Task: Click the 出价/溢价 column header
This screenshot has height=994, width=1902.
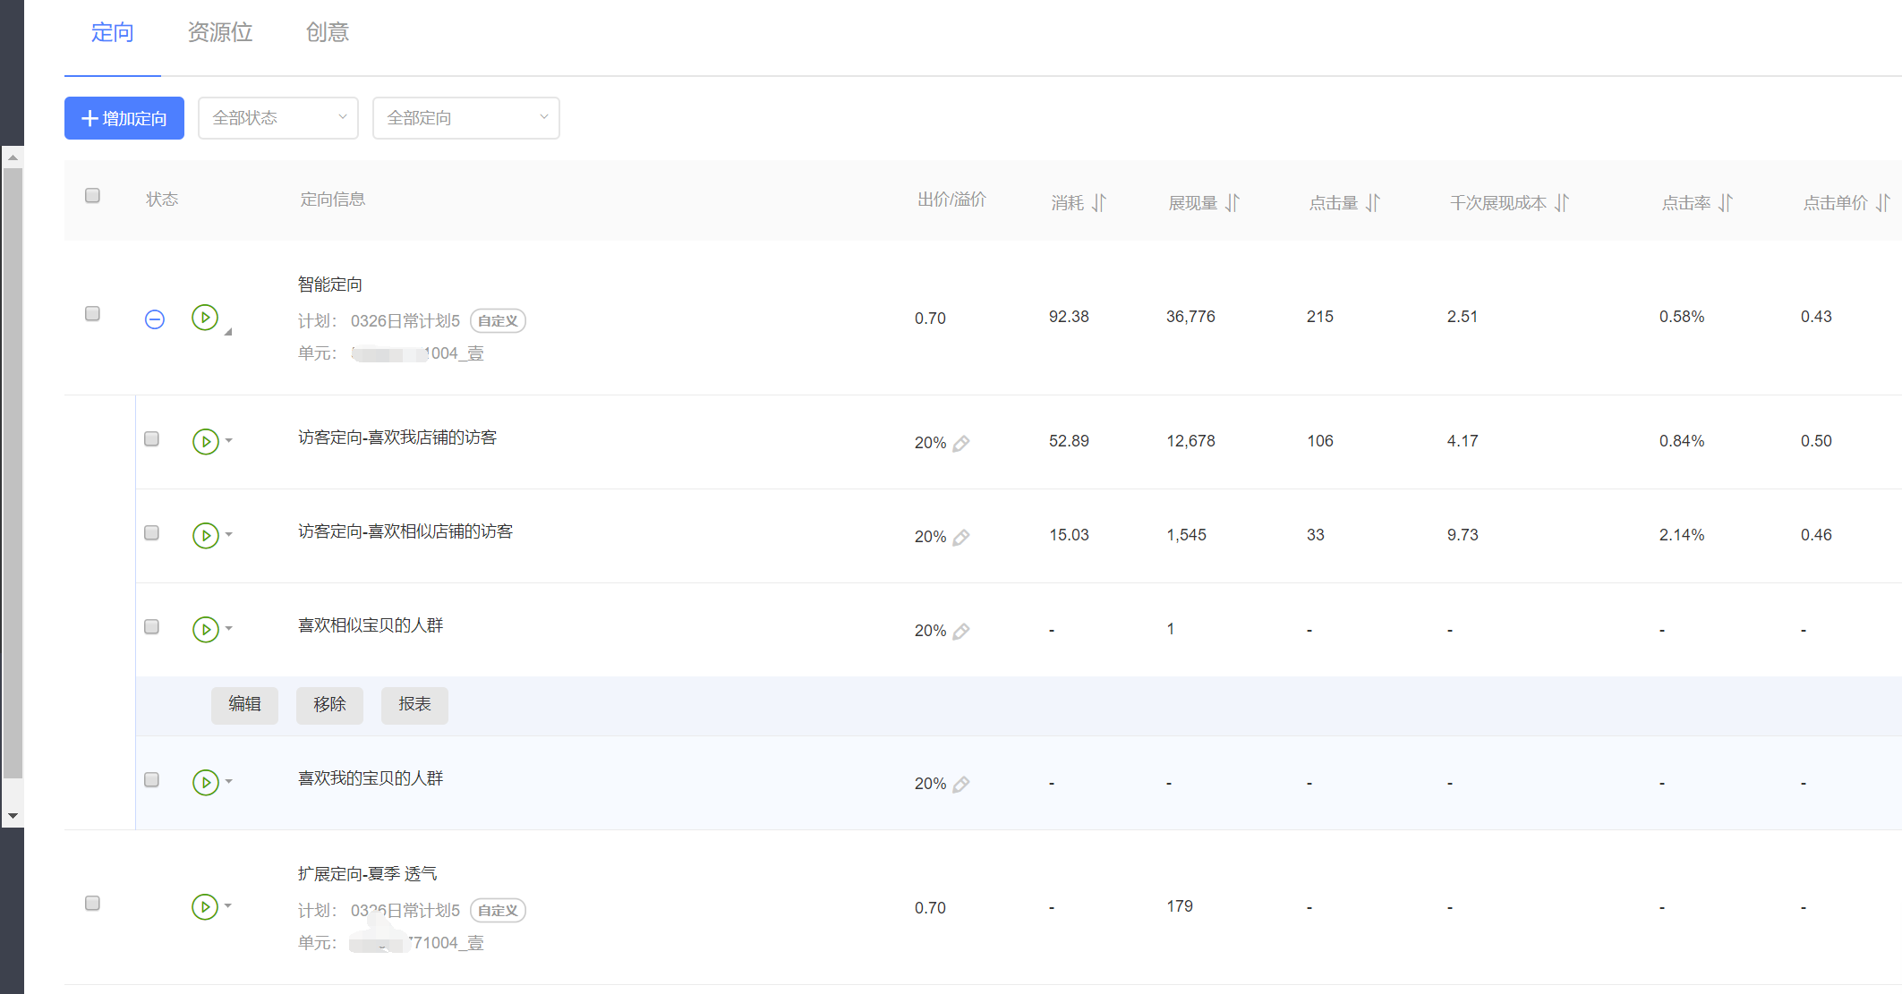Action: [x=951, y=200]
